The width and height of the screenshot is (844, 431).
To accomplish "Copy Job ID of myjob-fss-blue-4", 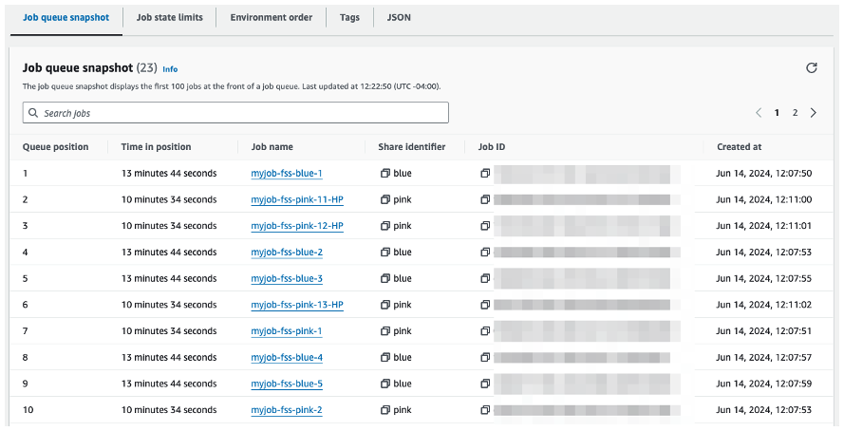I will click(x=485, y=357).
